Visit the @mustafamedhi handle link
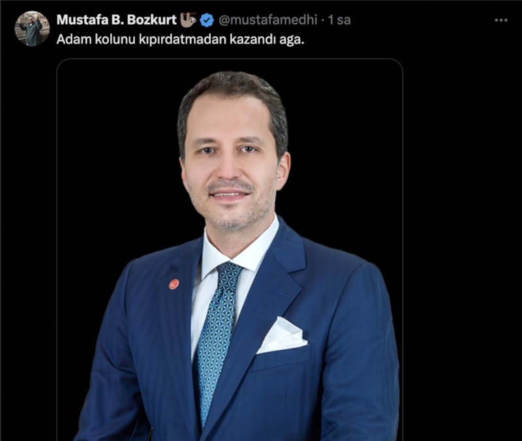 pyautogui.click(x=268, y=20)
